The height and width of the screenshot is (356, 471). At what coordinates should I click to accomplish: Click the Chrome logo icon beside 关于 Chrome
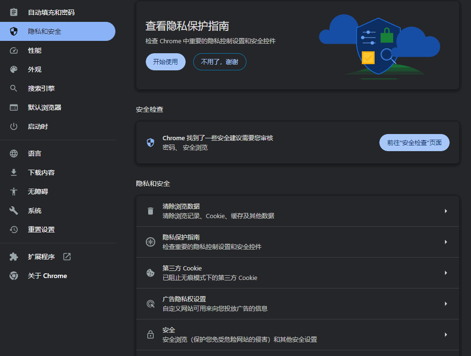(x=14, y=276)
